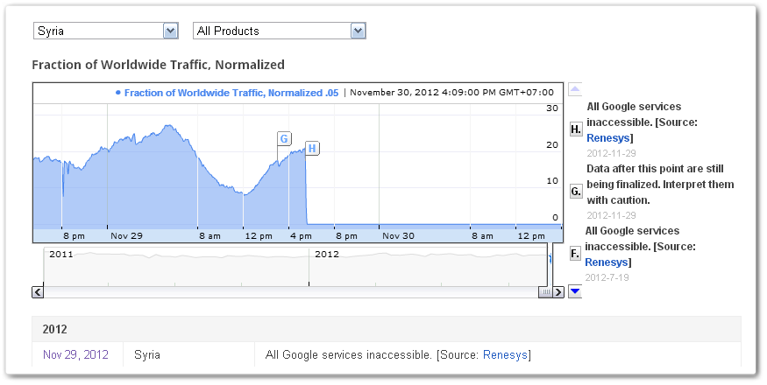Open the Syria country dropdown

coord(106,31)
